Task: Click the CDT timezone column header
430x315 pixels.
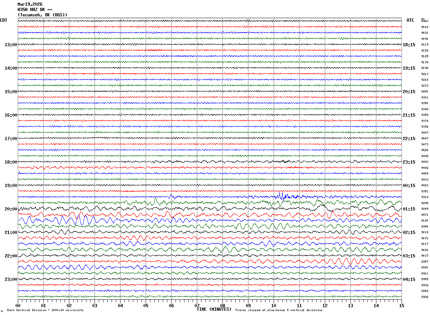Action: pyautogui.click(x=4, y=20)
